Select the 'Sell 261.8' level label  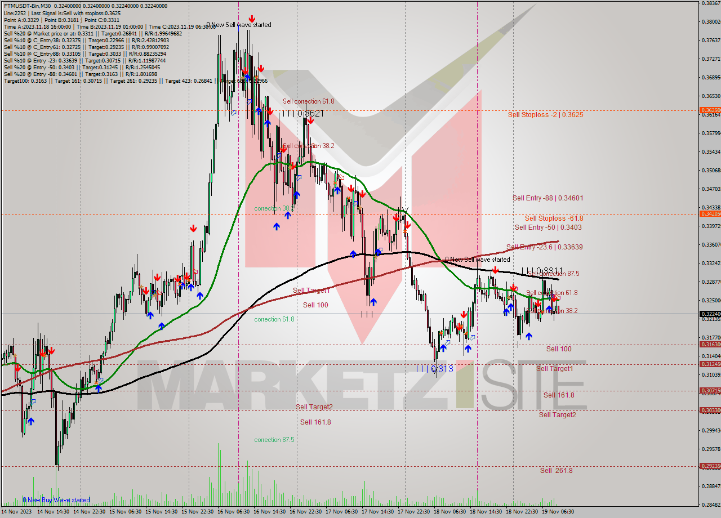point(556,470)
